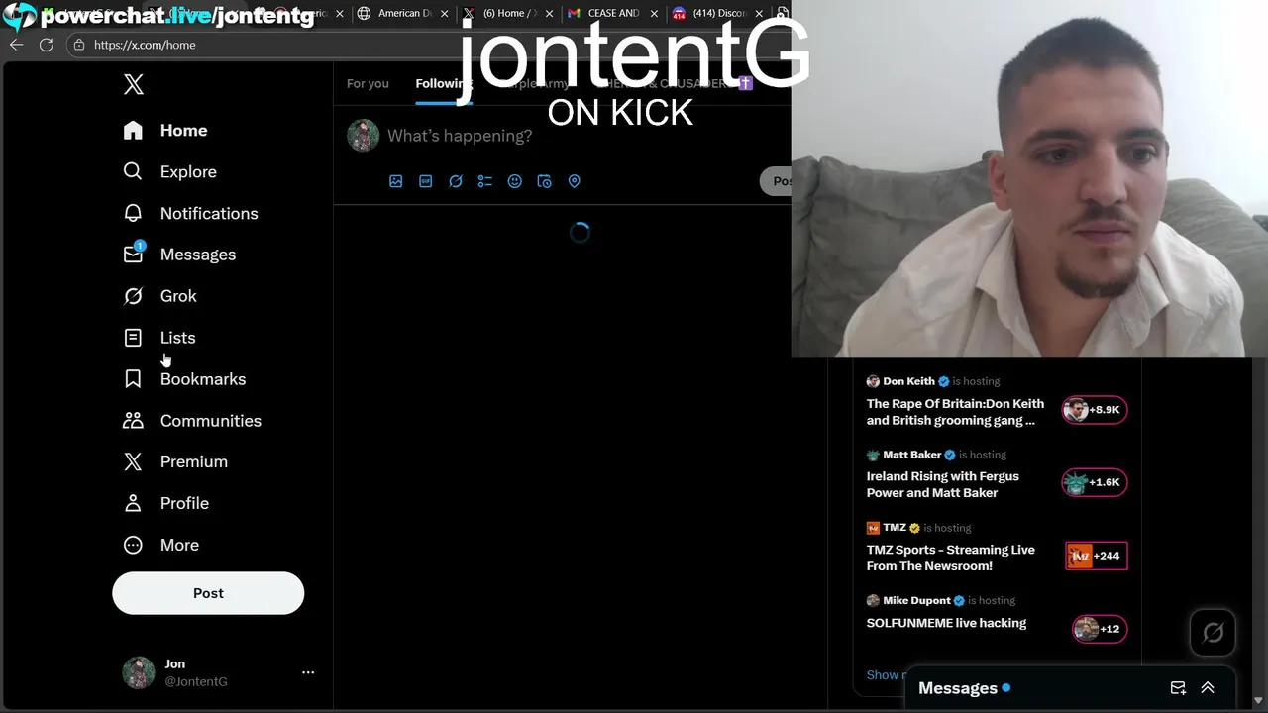Open Communities in the sidebar

192,421
